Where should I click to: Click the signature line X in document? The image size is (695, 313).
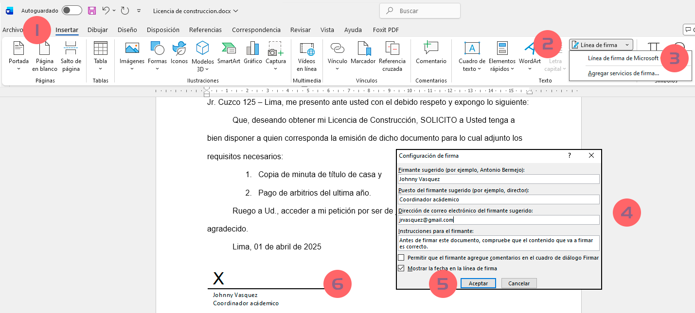(219, 279)
